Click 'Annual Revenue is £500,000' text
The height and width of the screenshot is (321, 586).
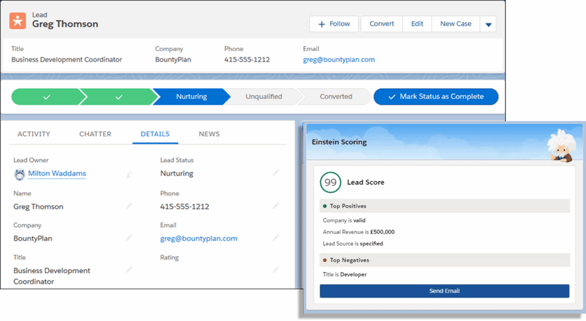[x=359, y=232]
